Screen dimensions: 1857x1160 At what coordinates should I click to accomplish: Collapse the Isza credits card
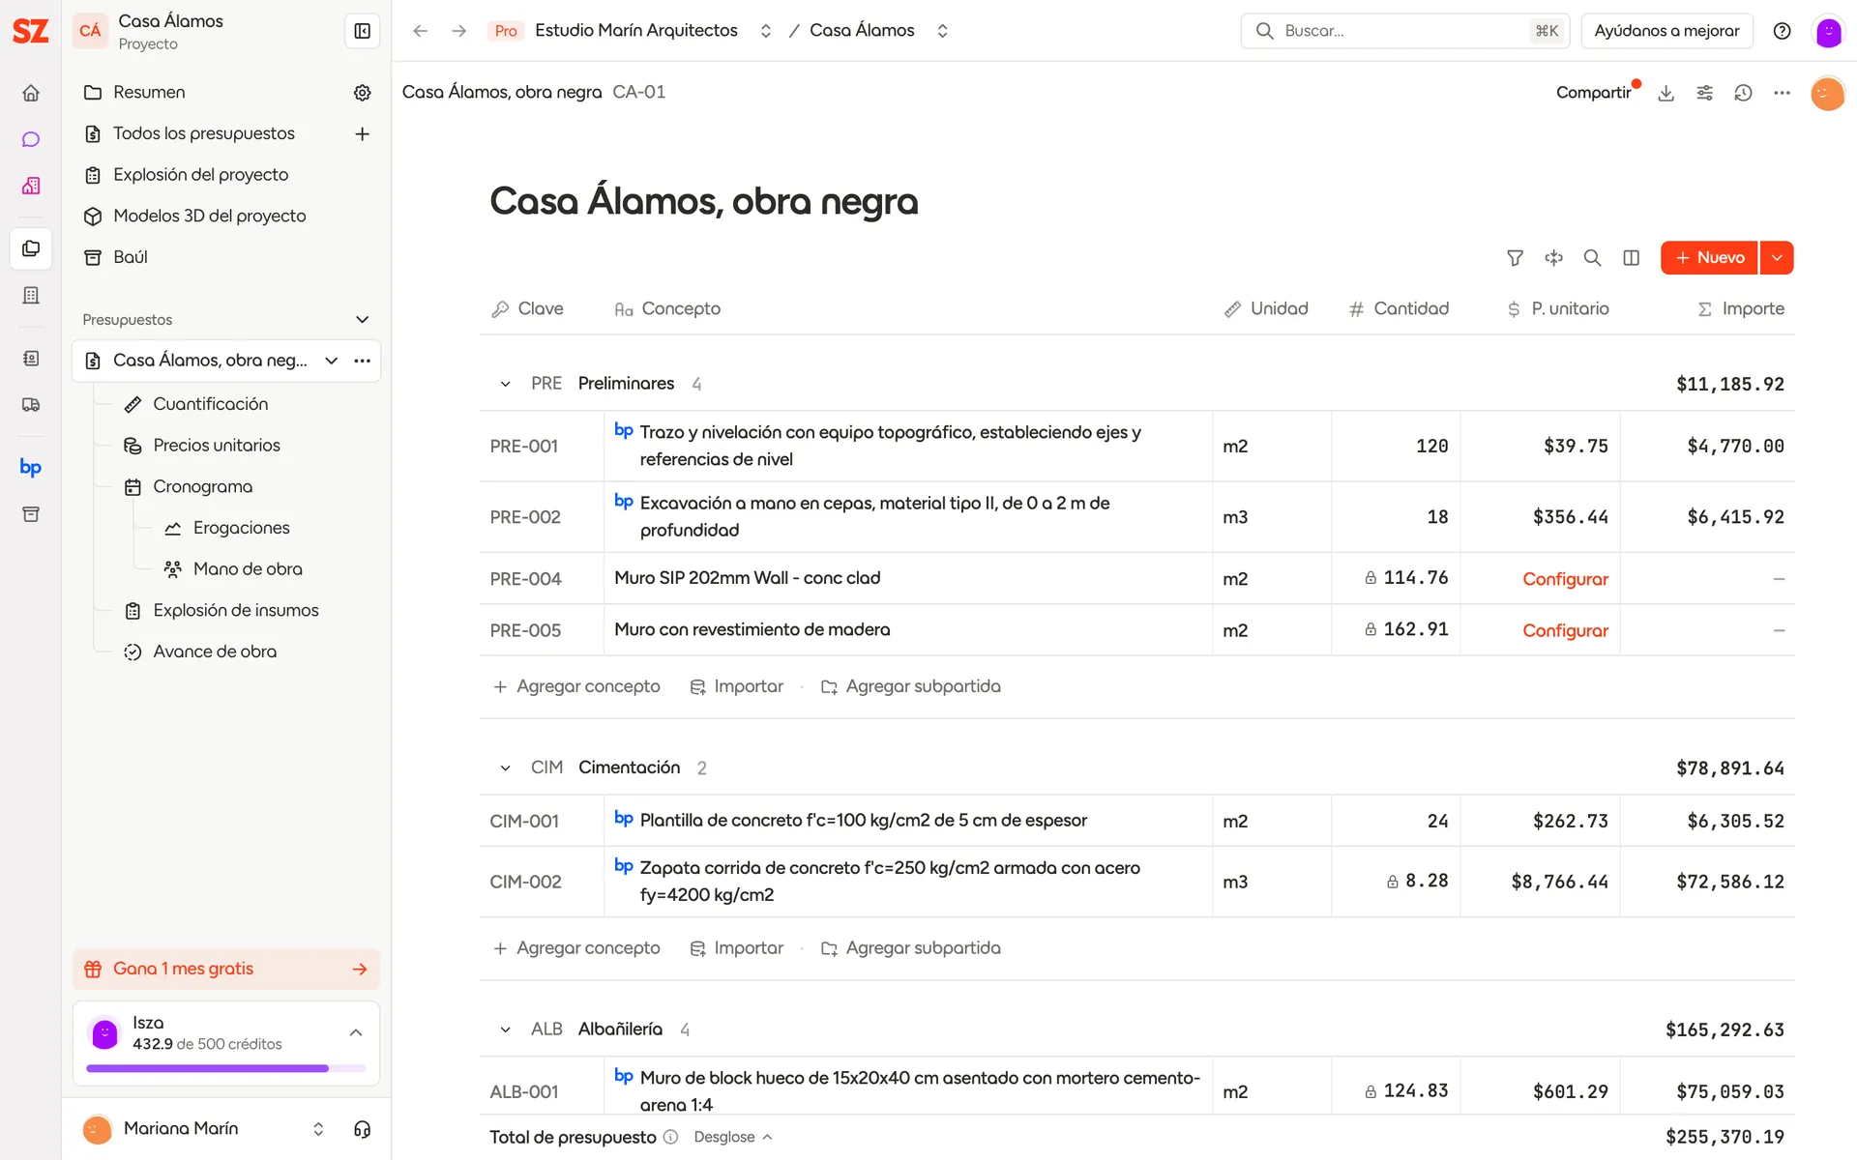click(356, 1032)
